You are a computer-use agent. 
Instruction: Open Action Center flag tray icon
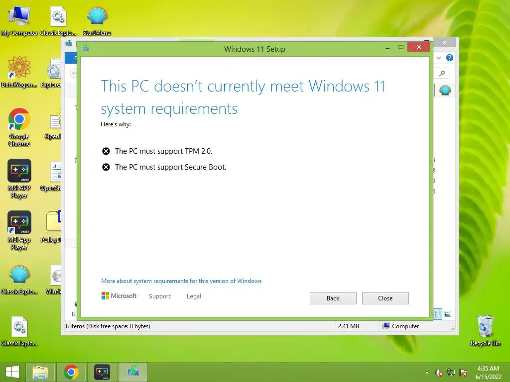[x=463, y=373]
